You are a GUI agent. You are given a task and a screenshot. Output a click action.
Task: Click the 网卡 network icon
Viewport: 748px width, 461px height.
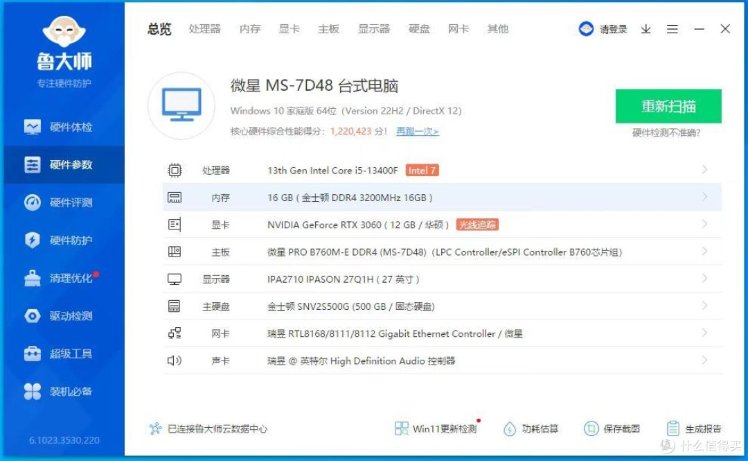coord(175,333)
